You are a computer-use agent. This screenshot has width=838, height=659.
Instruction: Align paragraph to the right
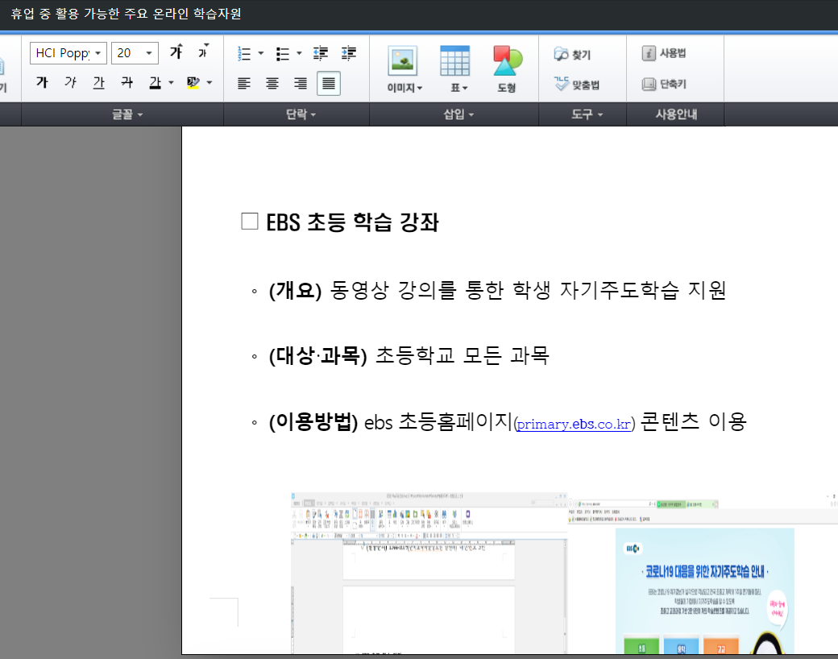tap(301, 83)
